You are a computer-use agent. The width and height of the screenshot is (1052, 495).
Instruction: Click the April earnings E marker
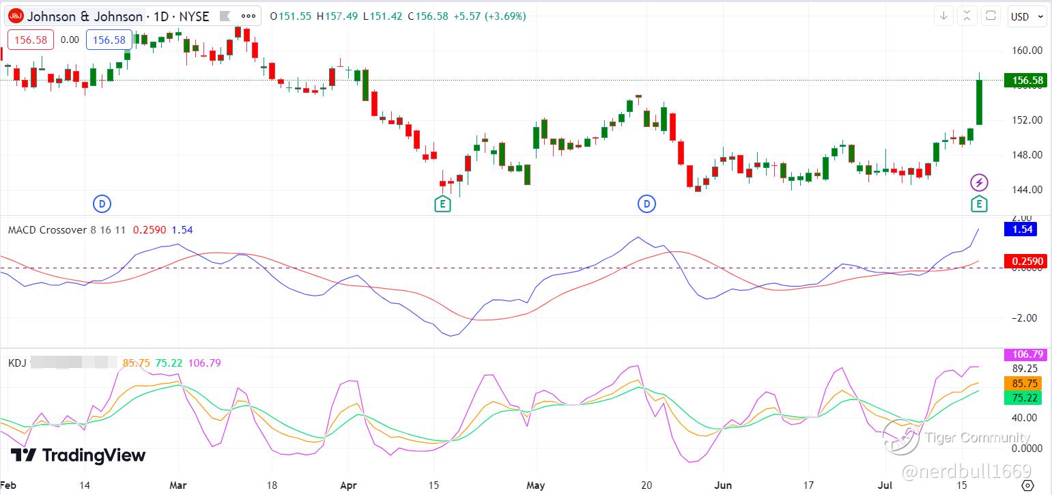442,203
